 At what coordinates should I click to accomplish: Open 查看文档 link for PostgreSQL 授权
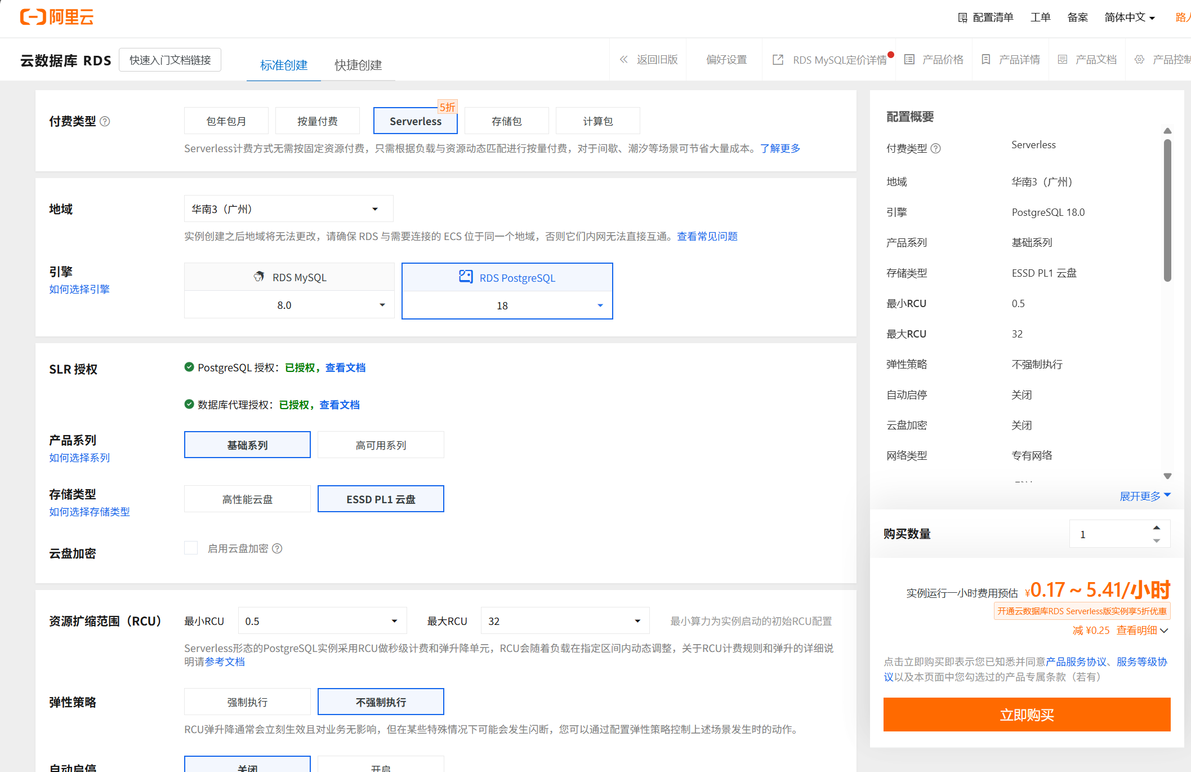pos(345,367)
